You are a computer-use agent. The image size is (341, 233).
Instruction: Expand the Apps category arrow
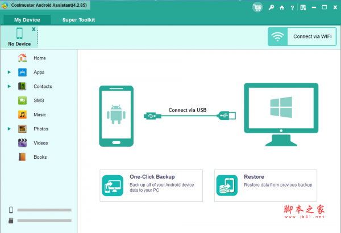tap(9, 72)
